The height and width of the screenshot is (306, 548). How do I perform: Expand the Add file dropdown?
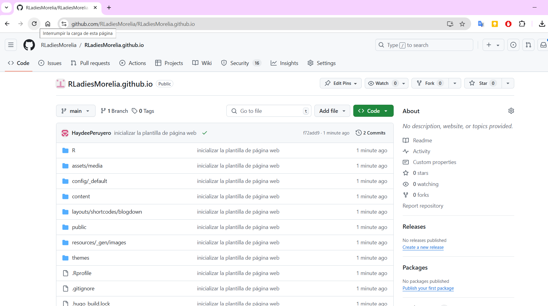click(x=332, y=111)
